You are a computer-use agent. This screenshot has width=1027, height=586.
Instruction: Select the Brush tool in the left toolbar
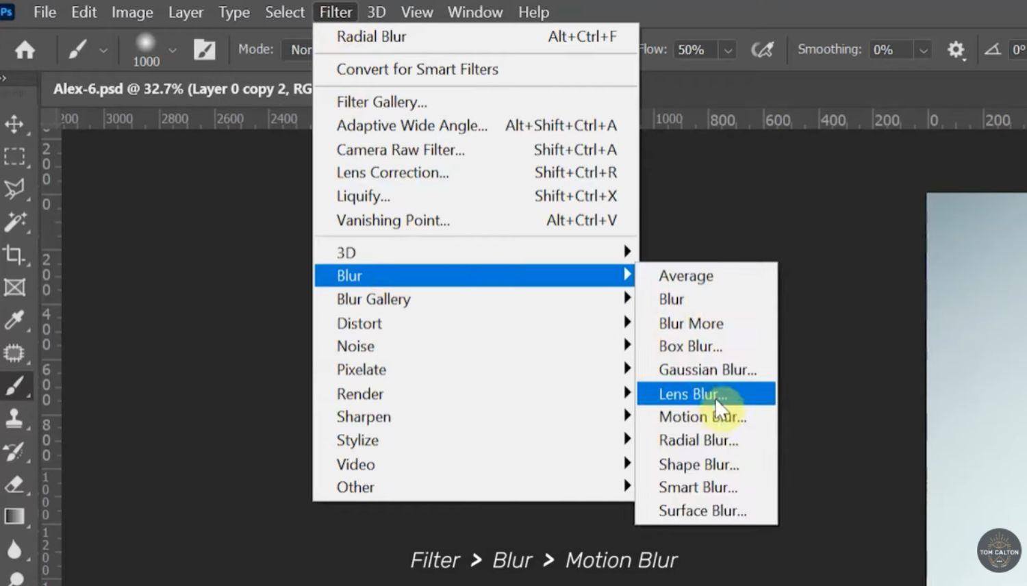click(x=14, y=386)
